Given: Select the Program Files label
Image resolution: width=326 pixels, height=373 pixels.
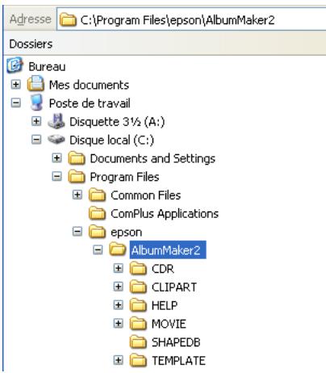Looking at the screenshot, I should [x=124, y=177].
